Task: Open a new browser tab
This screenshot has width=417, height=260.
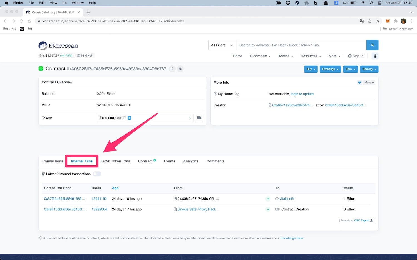Action: pos(88,12)
